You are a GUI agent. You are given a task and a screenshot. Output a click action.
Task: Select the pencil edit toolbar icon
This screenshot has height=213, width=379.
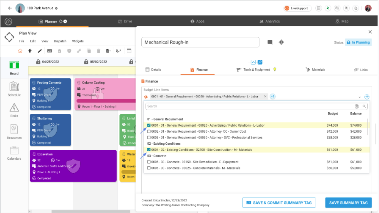pyautogui.click(x=40, y=51)
